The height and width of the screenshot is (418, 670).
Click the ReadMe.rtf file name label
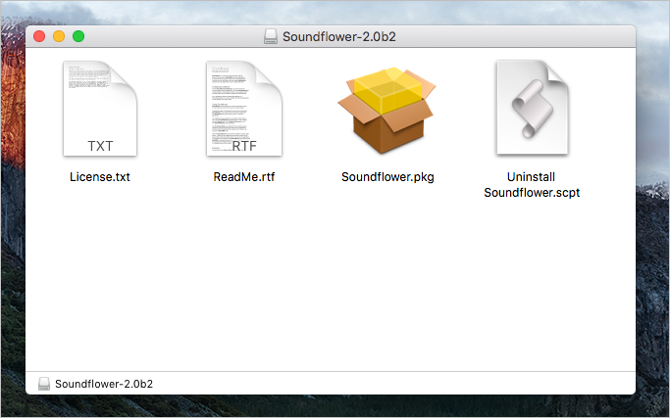(x=244, y=177)
